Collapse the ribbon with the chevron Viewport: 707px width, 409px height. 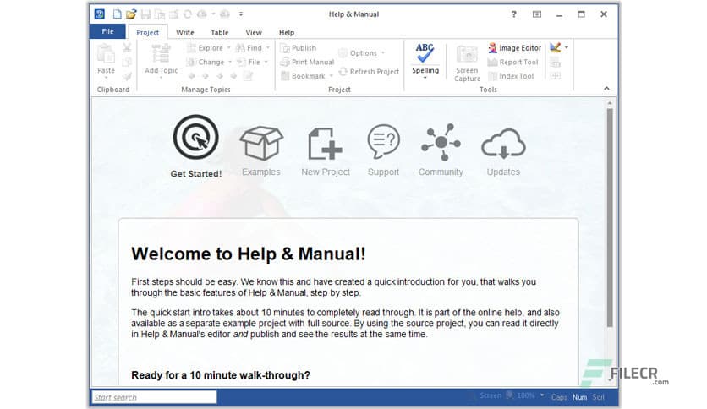606,88
